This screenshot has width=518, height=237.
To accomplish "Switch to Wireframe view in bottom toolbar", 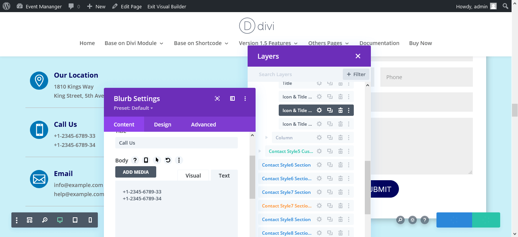I will click(30, 220).
